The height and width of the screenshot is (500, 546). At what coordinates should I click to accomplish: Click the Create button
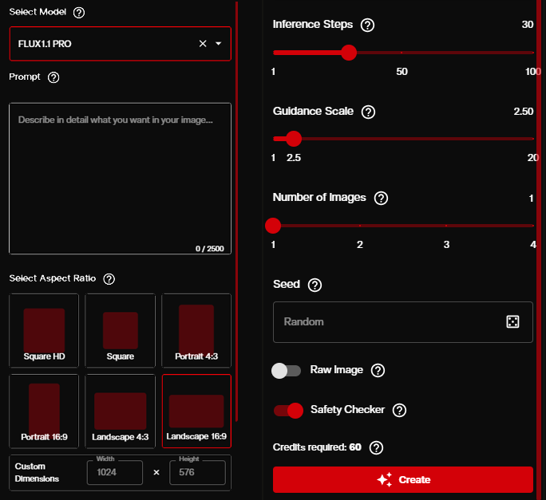point(403,480)
